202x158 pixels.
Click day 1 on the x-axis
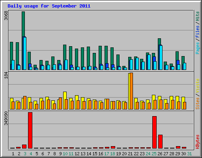click(13, 154)
